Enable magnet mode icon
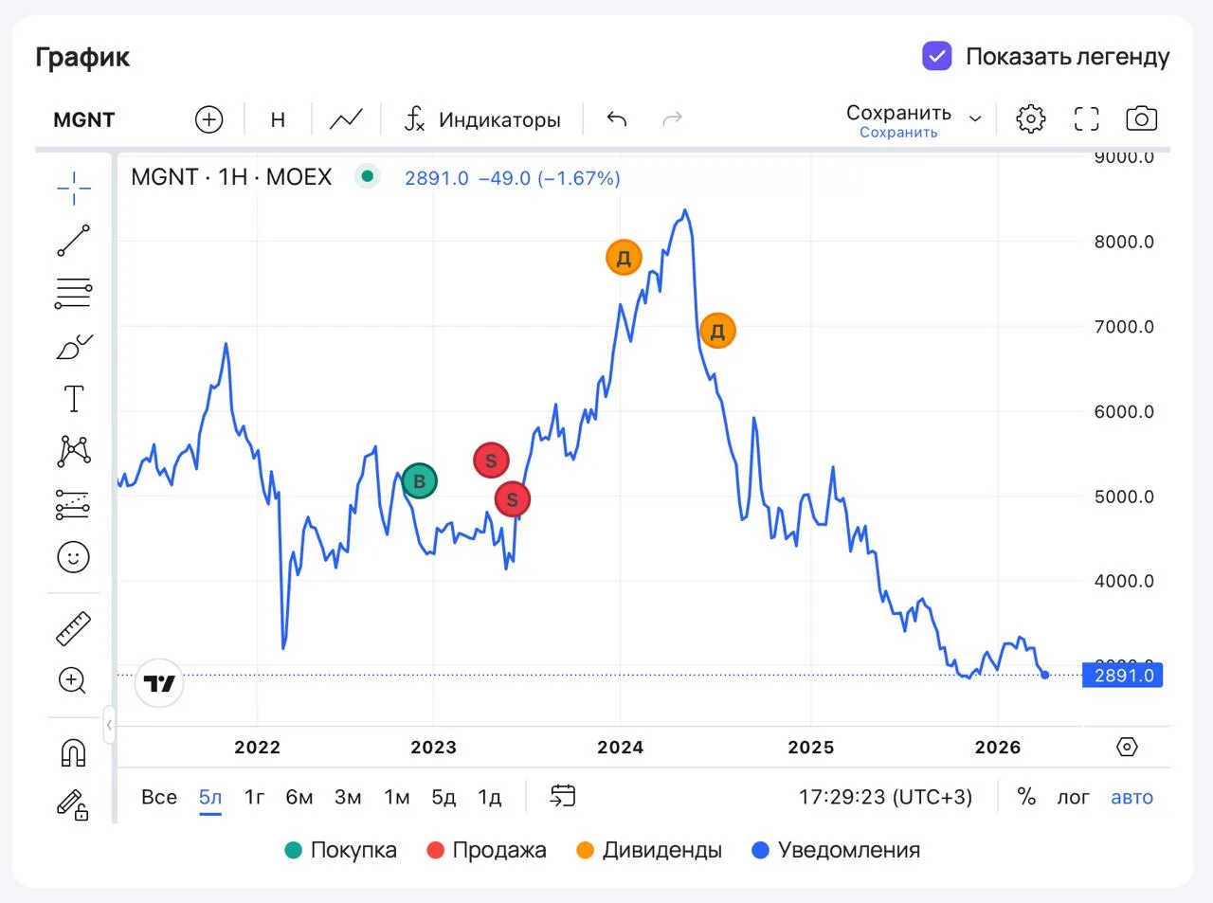The image size is (1213, 903). (x=73, y=752)
